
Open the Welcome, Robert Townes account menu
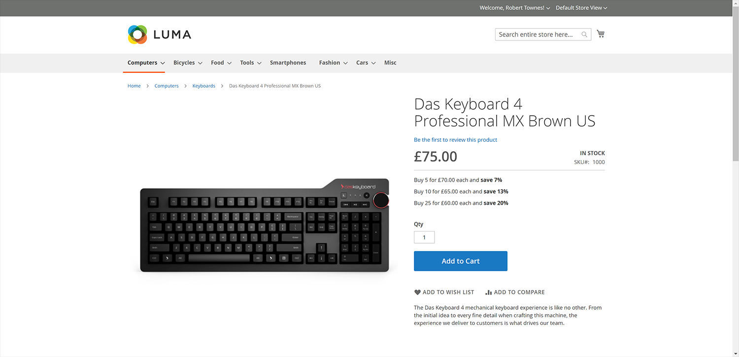[514, 8]
